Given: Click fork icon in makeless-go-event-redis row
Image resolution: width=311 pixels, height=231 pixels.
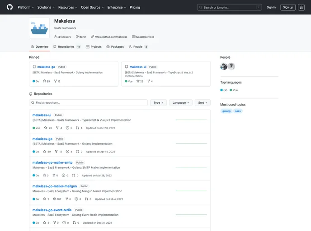Looking at the screenshot, I should click(55, 222).
